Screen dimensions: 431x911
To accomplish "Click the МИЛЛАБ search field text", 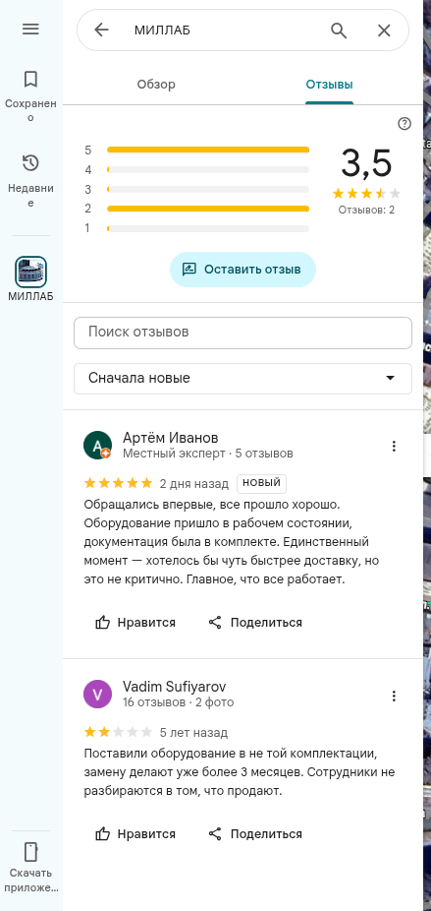I will pyautogui.click(x=162, y=30).
